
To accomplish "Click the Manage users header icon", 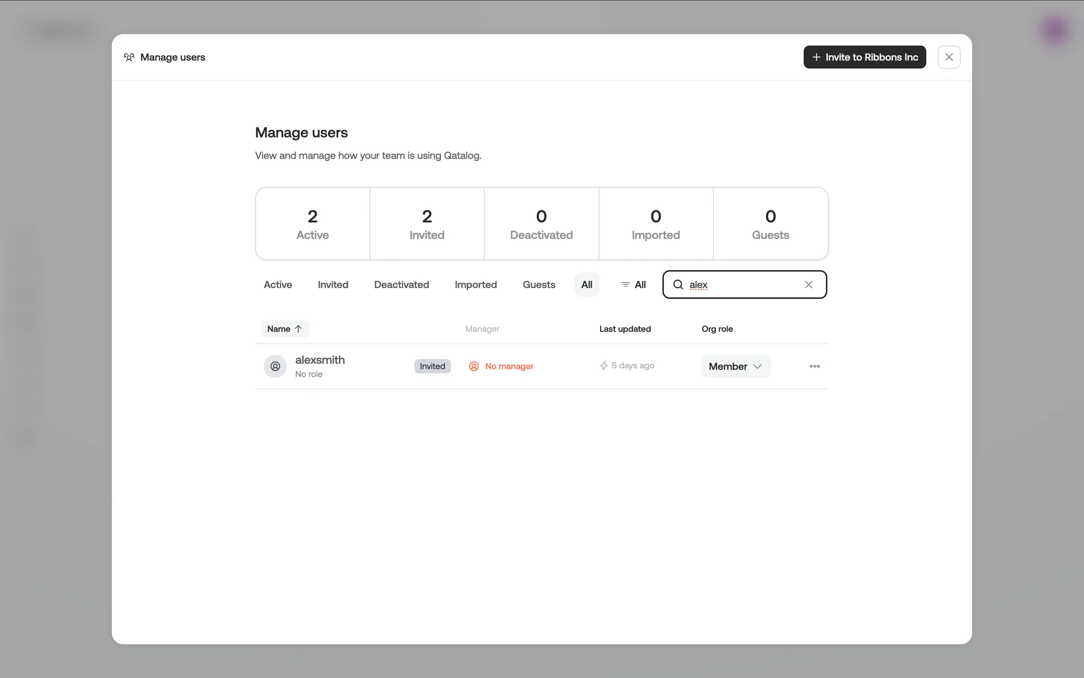I will [129, 57].
